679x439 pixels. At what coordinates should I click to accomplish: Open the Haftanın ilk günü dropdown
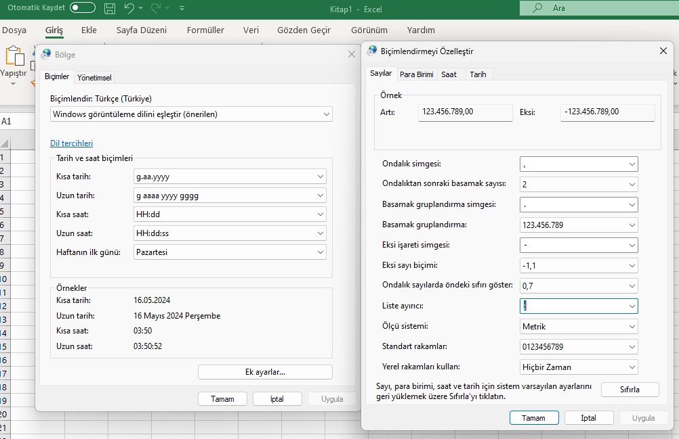(x=321, y=252)
